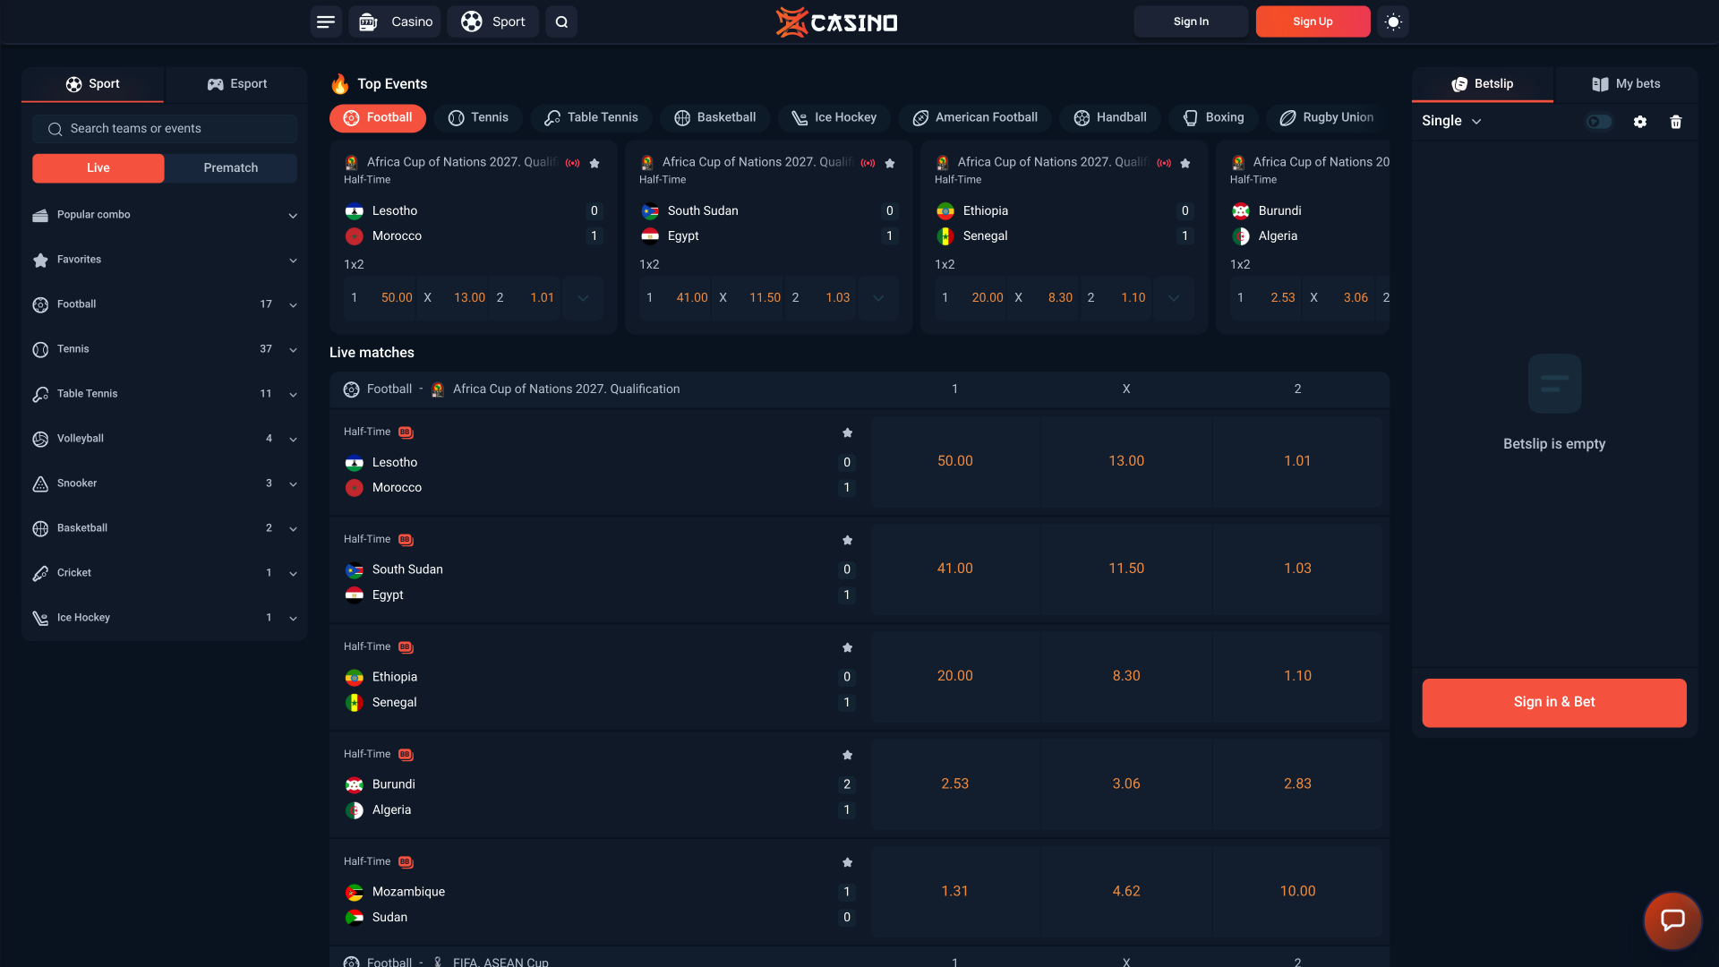Image resolution: width=1719 pixels, height=967 pixels.
Task: Select the Handball filter chip
Action: tap(1109, 117)
